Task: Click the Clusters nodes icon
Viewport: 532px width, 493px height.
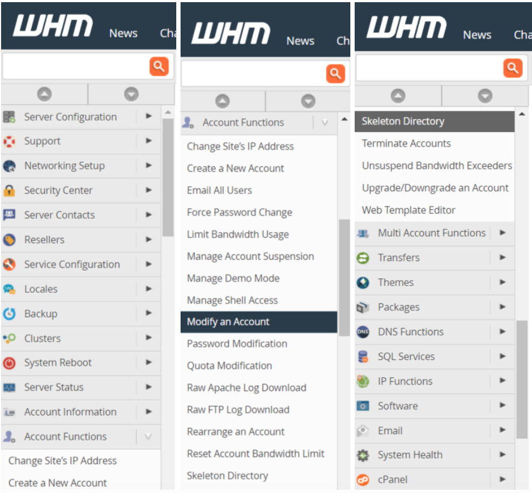Action: [9, 338]
